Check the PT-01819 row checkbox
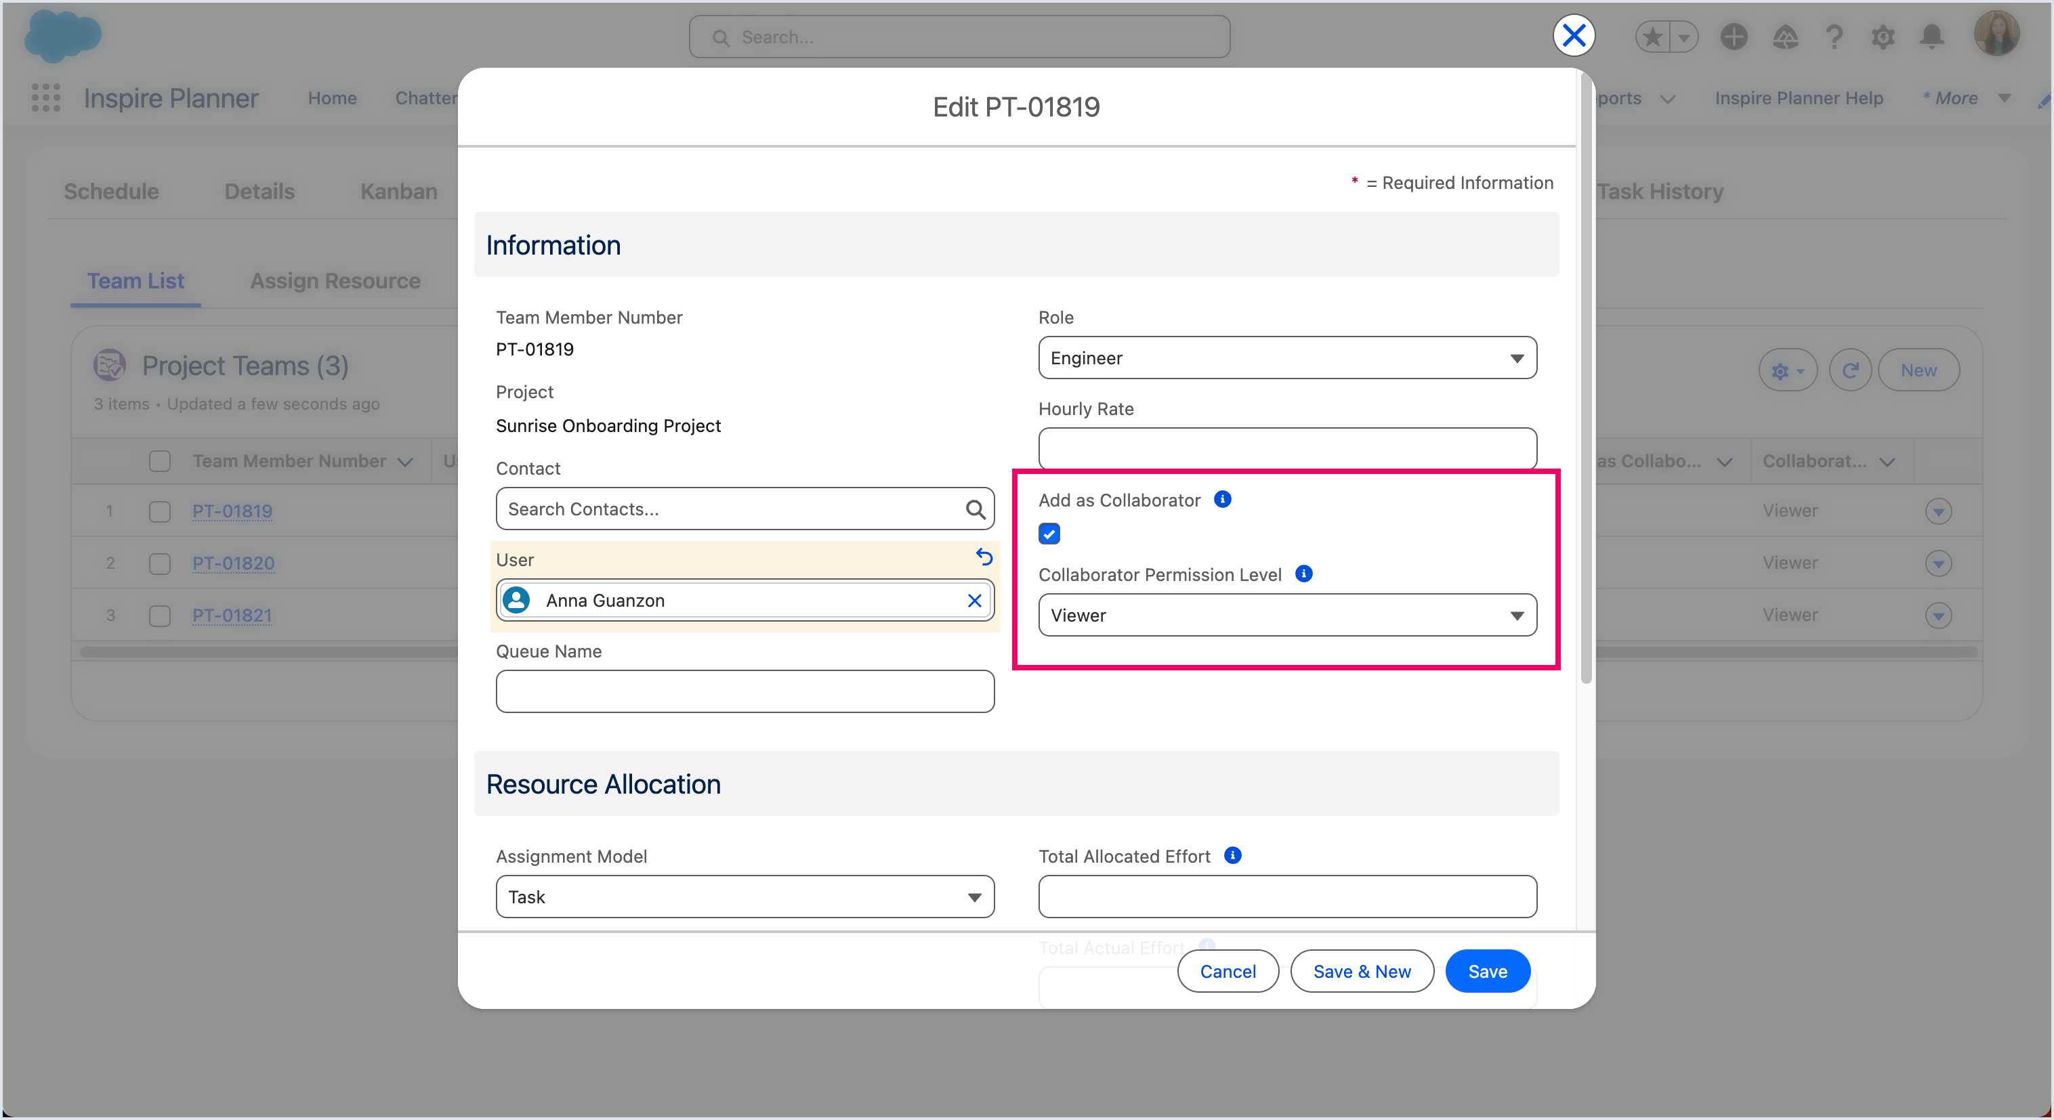The width and height of the screenshot is (2054, 1120). [159, 511]
